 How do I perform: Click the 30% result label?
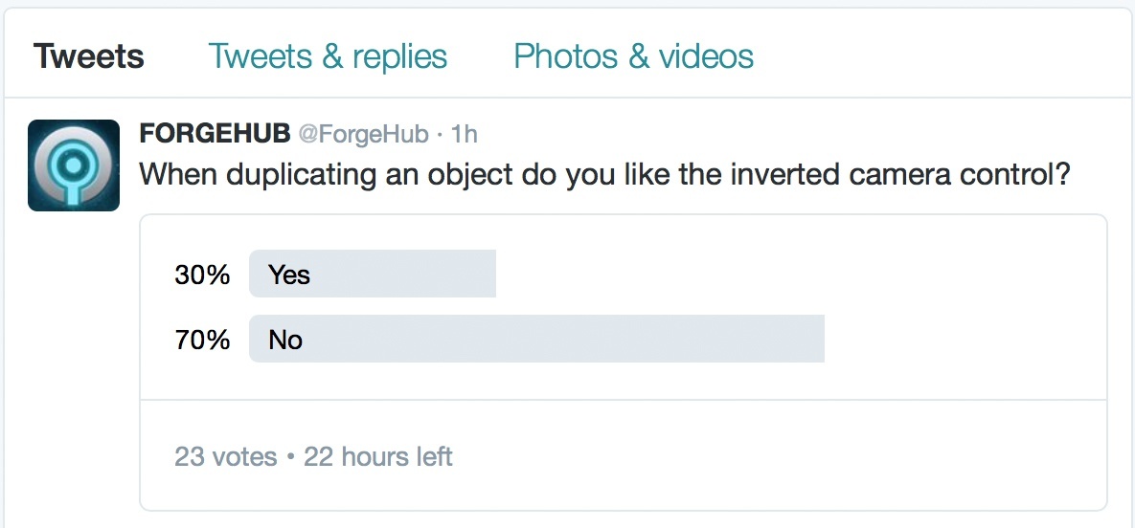pos(202,275)
